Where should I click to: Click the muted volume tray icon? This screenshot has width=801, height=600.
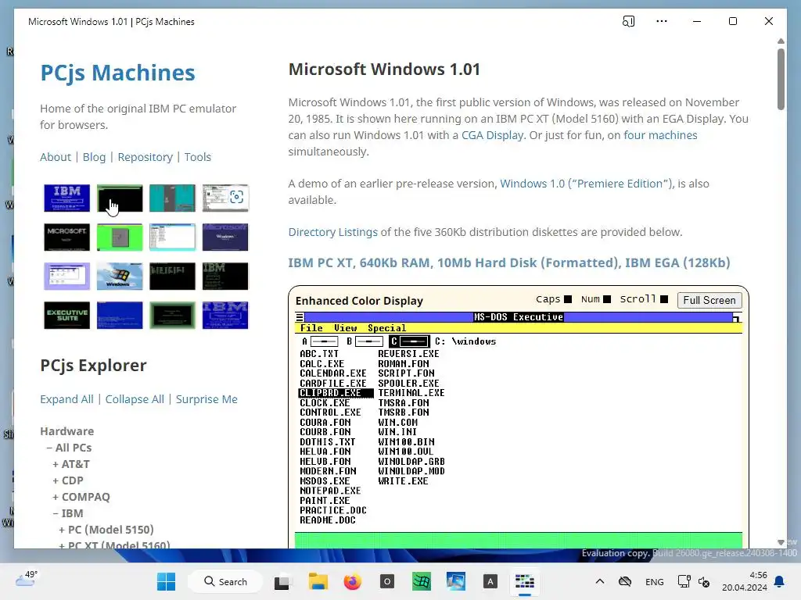(704, 581)
